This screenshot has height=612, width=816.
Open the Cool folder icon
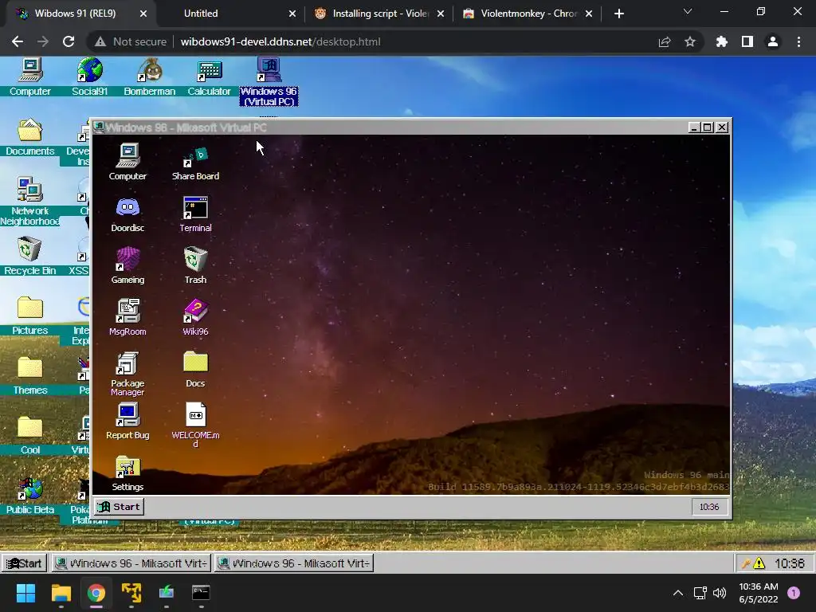[x=29, y=436]
